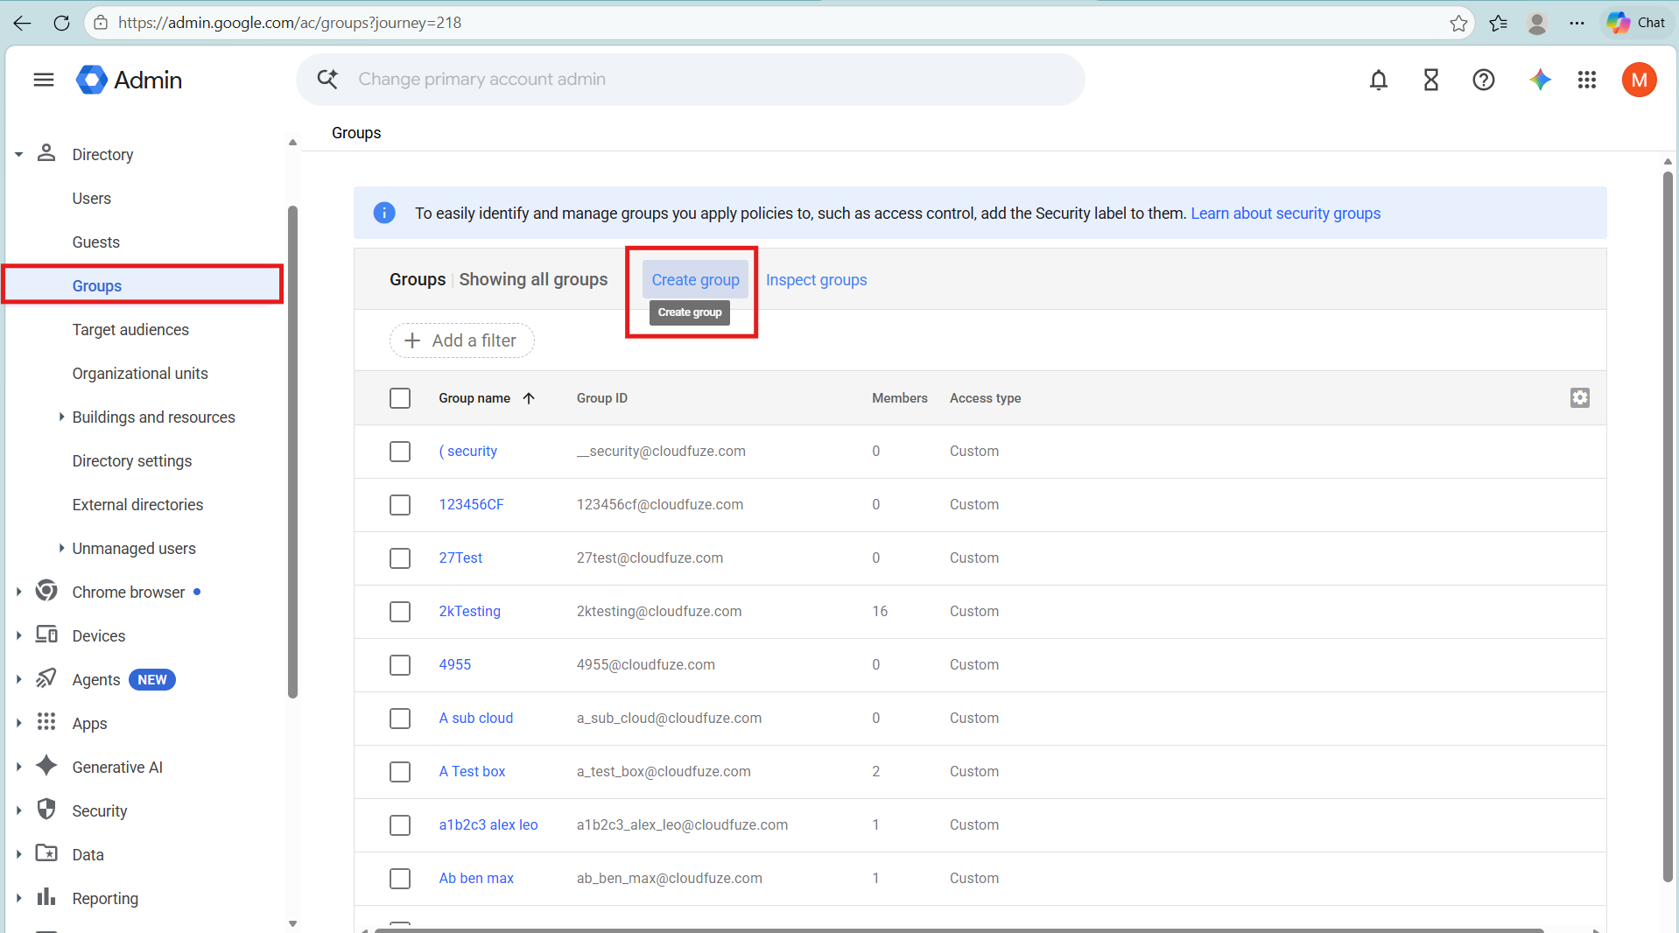Collapse the Directory section
Viewport: 1679px width, 933px height.
[x=18, y=155]
